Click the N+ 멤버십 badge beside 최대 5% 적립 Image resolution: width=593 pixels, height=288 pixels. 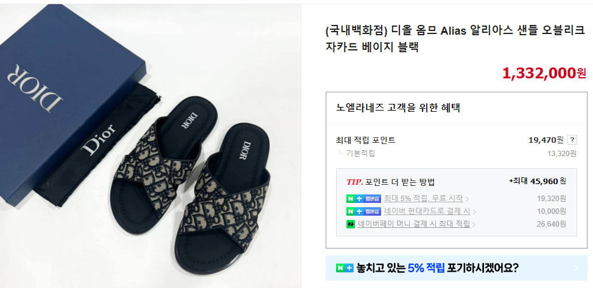tap(363, 199)
